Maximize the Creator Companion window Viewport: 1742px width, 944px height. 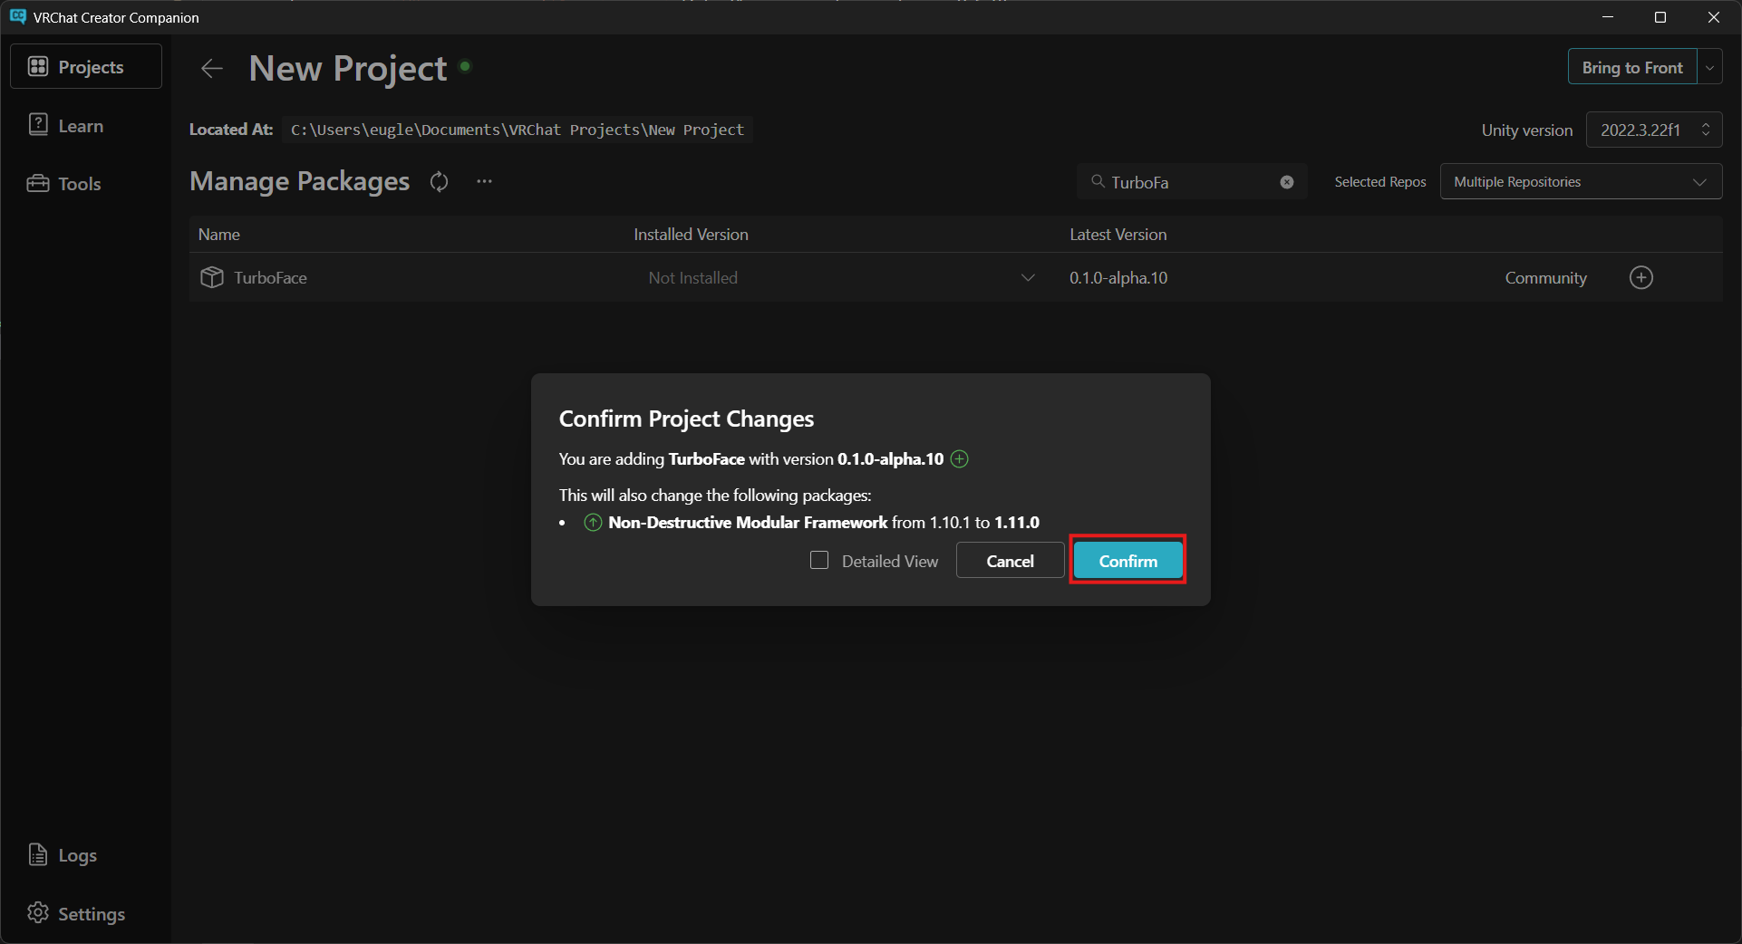coord(1660,17)
